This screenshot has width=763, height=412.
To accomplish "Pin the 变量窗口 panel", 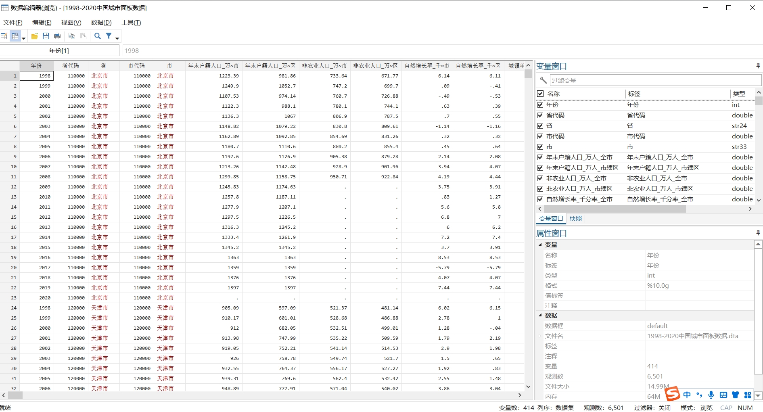I will (x=758, y=66).
